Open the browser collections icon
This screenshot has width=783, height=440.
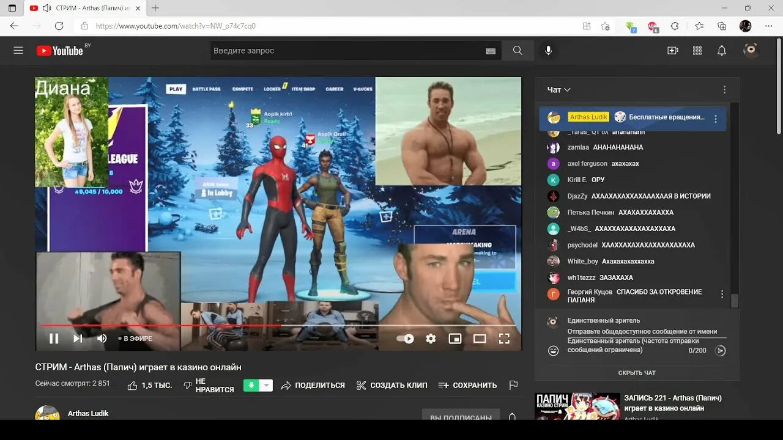(722, 26)
